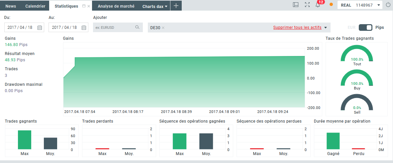Click the Taux de Trades gagnants heading
Image resolution: width=393 pixels, height=163 pixels.
[x=349, y=38]
